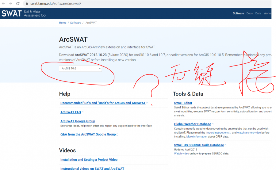Open the Docs menu in header

coord(249,13)
